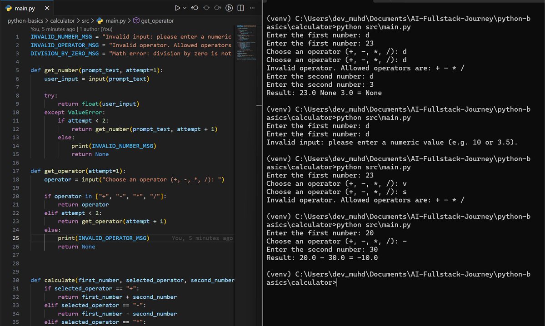The image size is (545, 326).
Task: Split the editor using the split icon
Action: (x=240, y=8)
